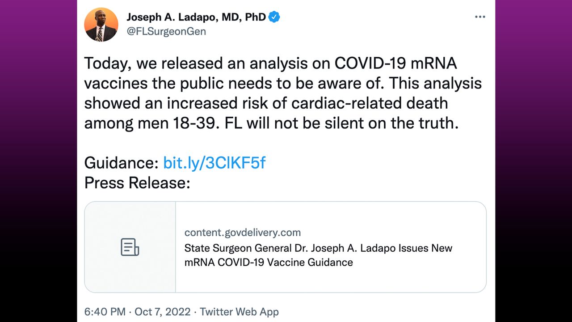
Task: Open the State Surgeon General card headline
Action: [318, 255]
